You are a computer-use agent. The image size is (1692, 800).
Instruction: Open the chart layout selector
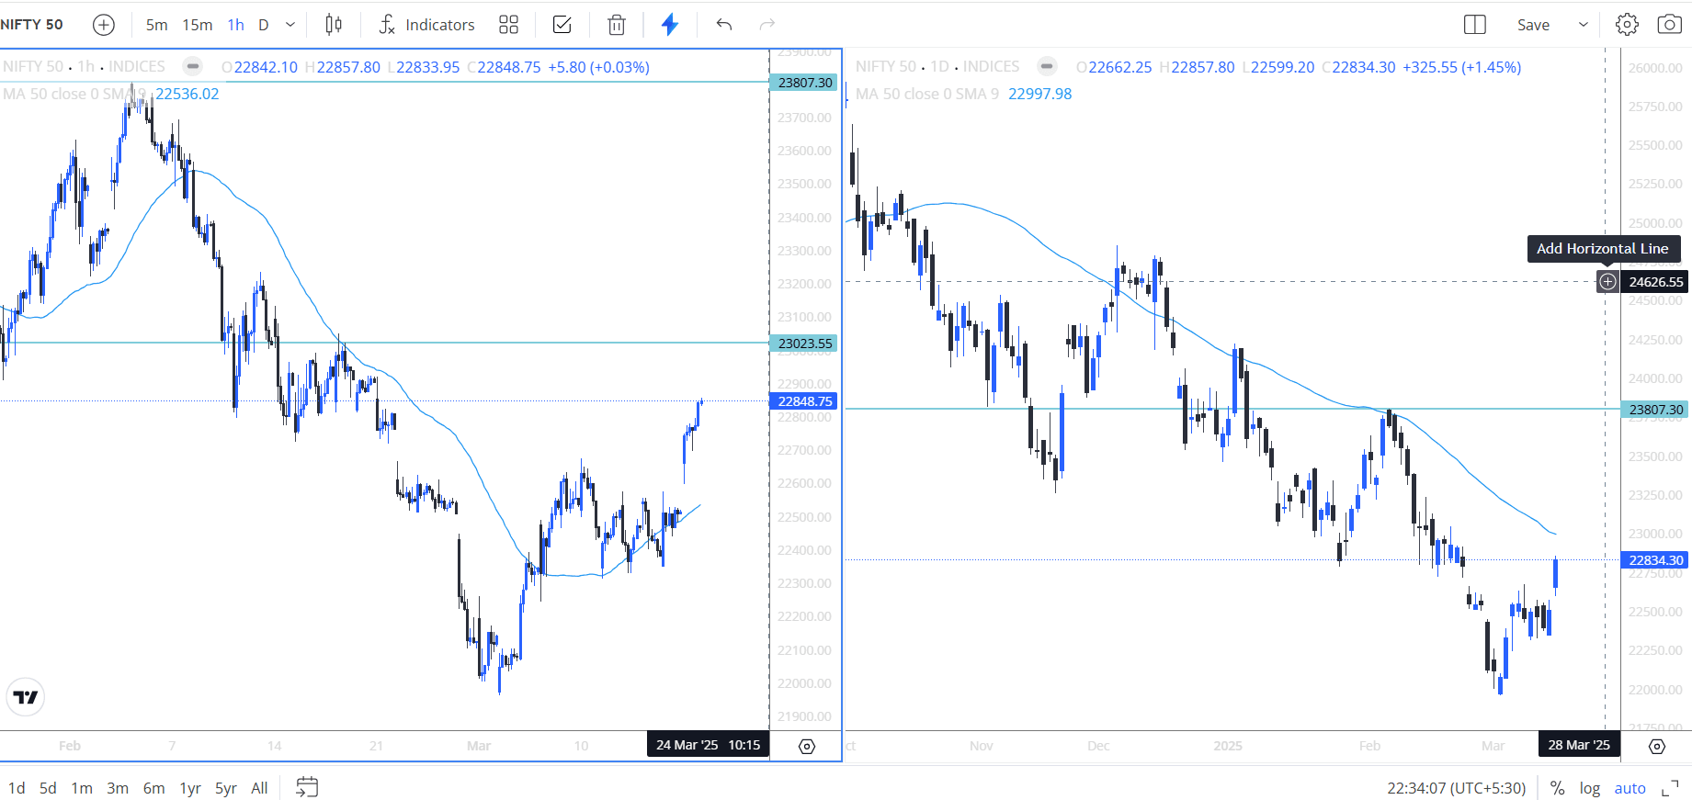coord(1474,25)
